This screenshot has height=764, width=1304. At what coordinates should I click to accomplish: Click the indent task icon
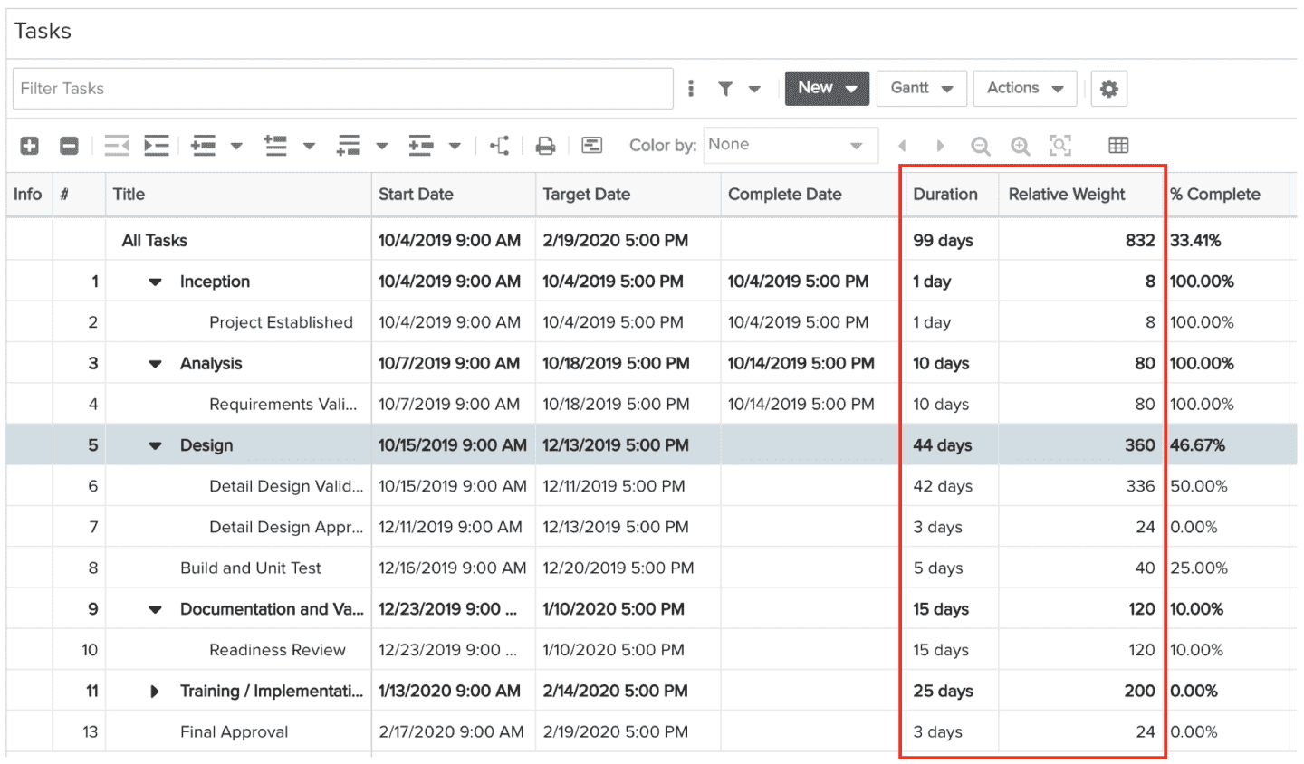coord(157,146)
